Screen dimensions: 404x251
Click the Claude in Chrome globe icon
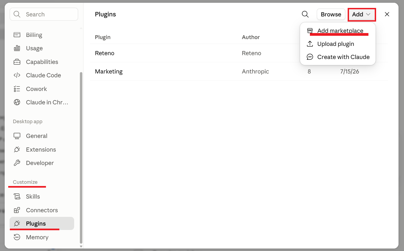click(17, 102)
